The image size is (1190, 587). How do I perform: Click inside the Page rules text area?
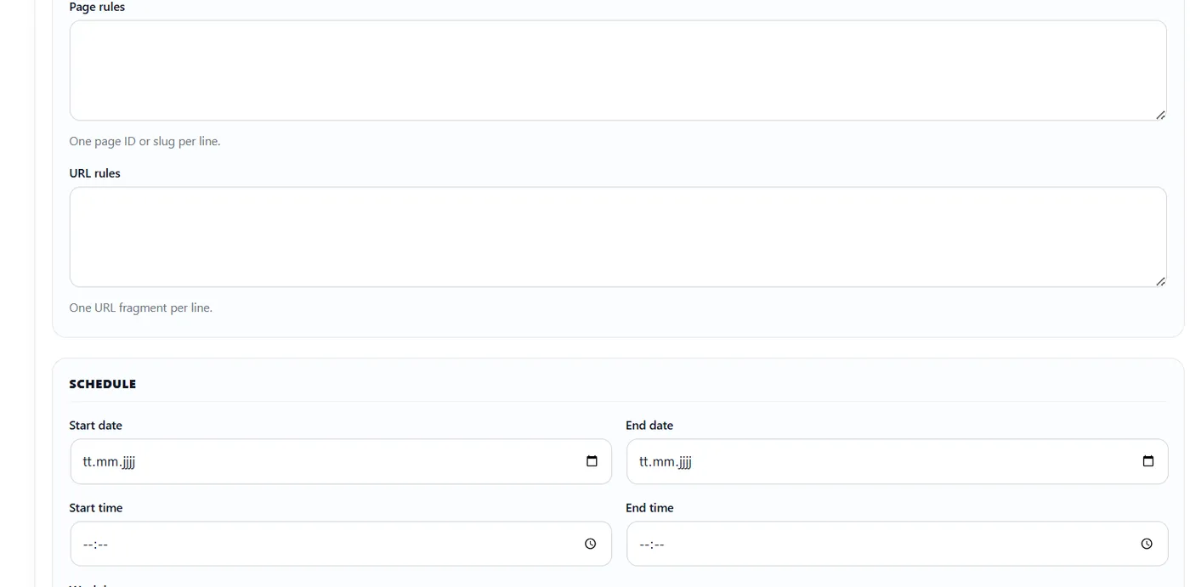click(618, 71)
